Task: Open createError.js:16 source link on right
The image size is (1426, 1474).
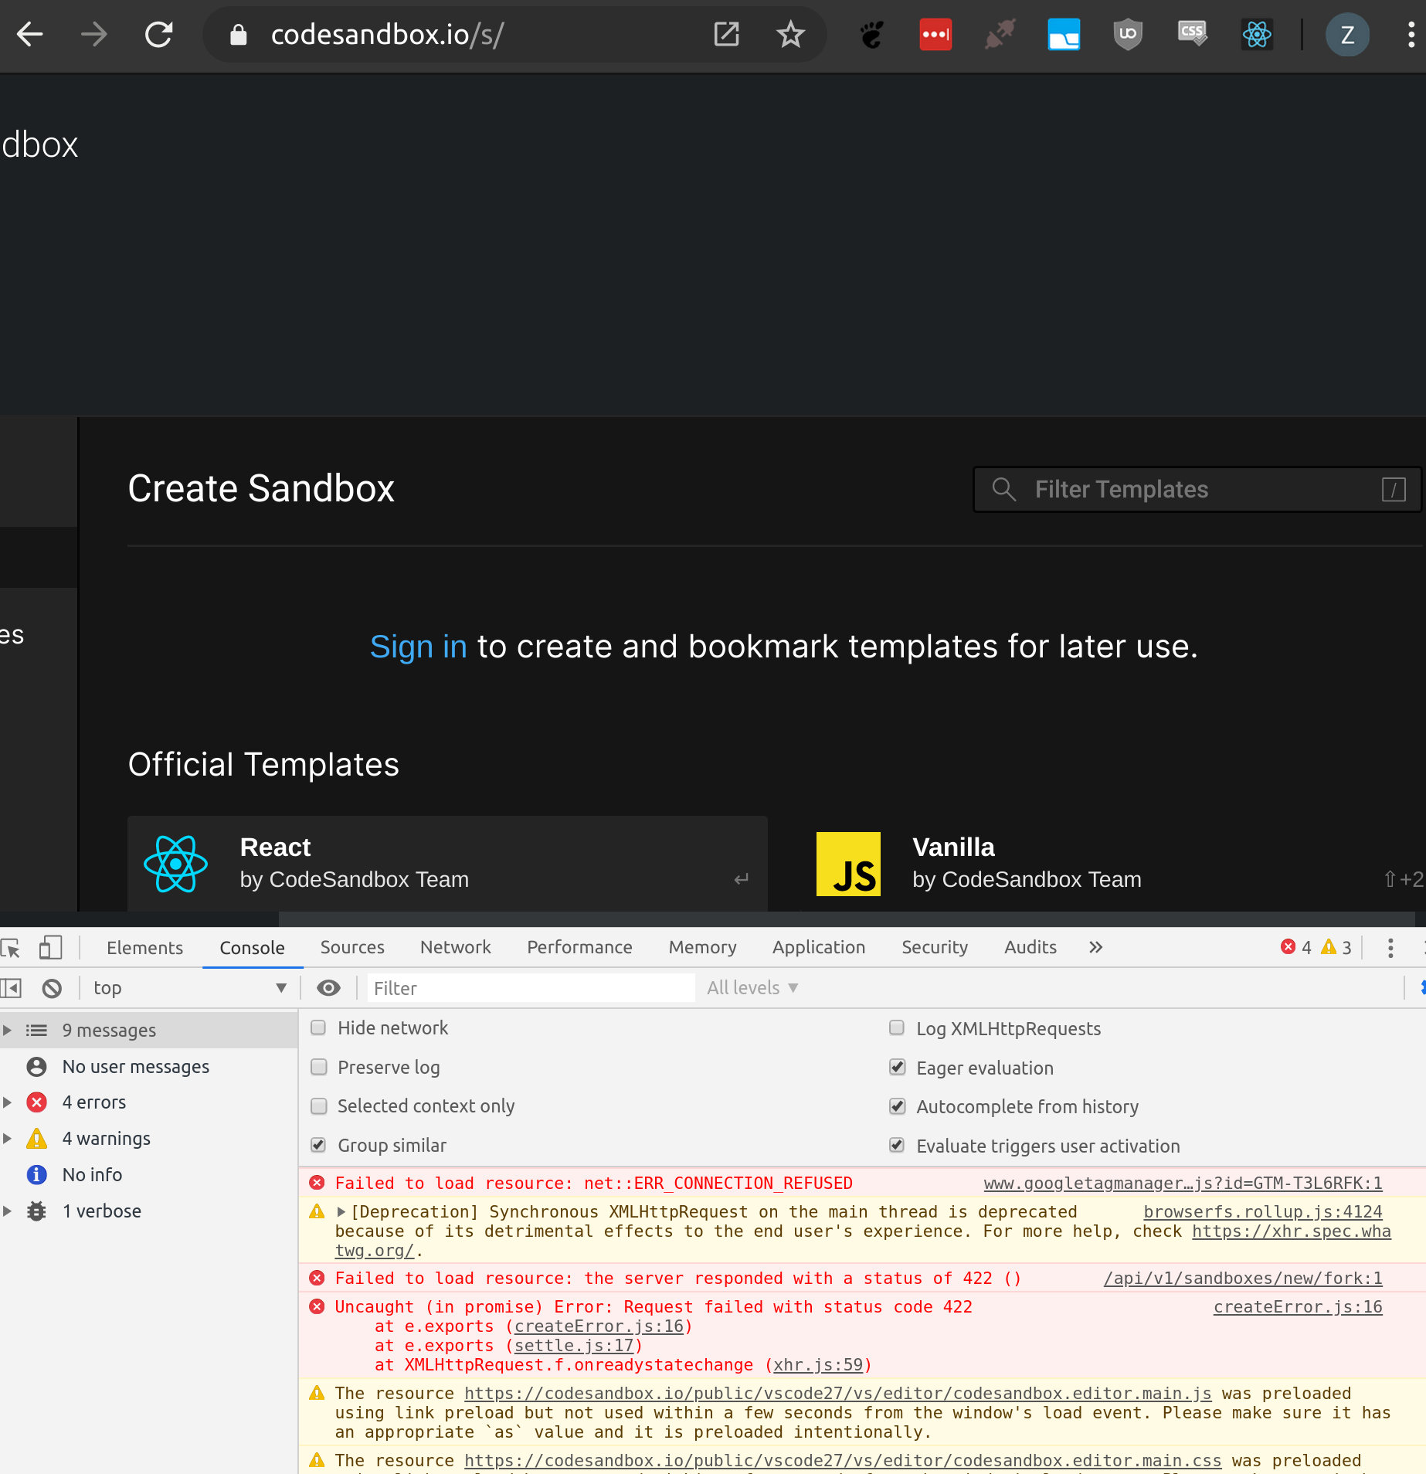Action: point(1298,1307)
